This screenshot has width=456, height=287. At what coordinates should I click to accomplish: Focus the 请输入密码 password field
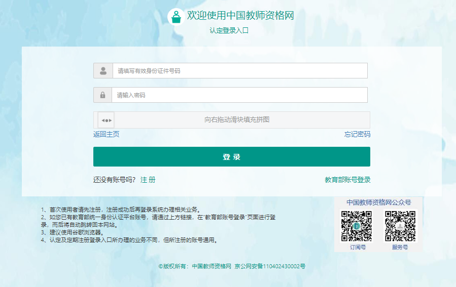click(239, 95)
